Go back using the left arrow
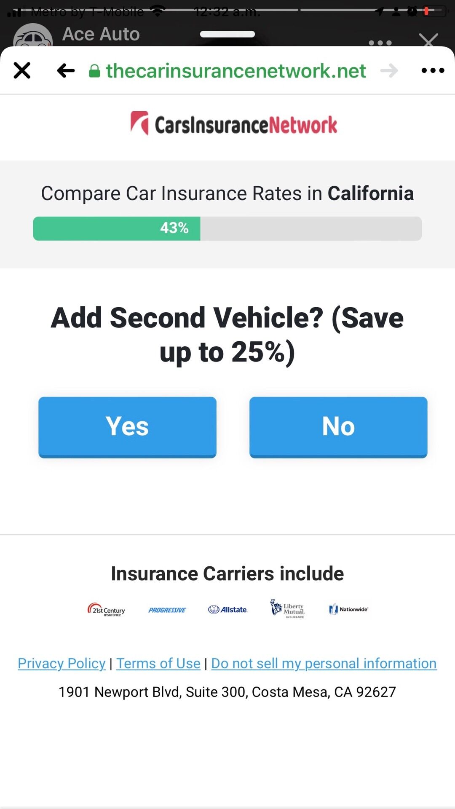The image size is (455, 809). click(x=66, y=70)
